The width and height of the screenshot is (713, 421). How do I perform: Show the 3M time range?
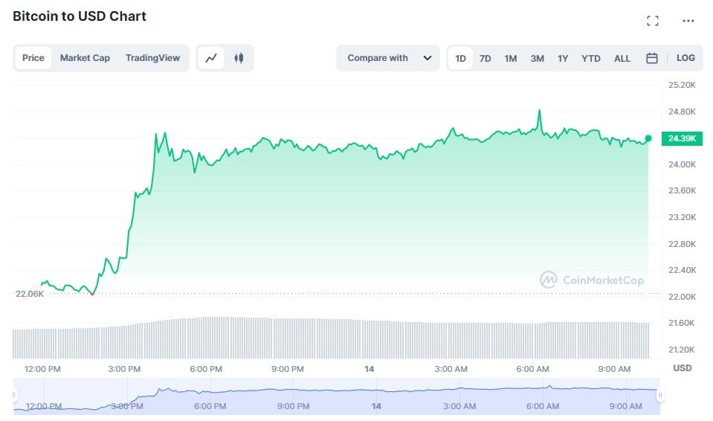(537, 58)
